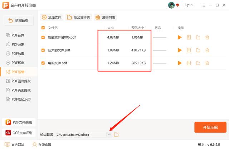Click the 大小 column header

111,28
